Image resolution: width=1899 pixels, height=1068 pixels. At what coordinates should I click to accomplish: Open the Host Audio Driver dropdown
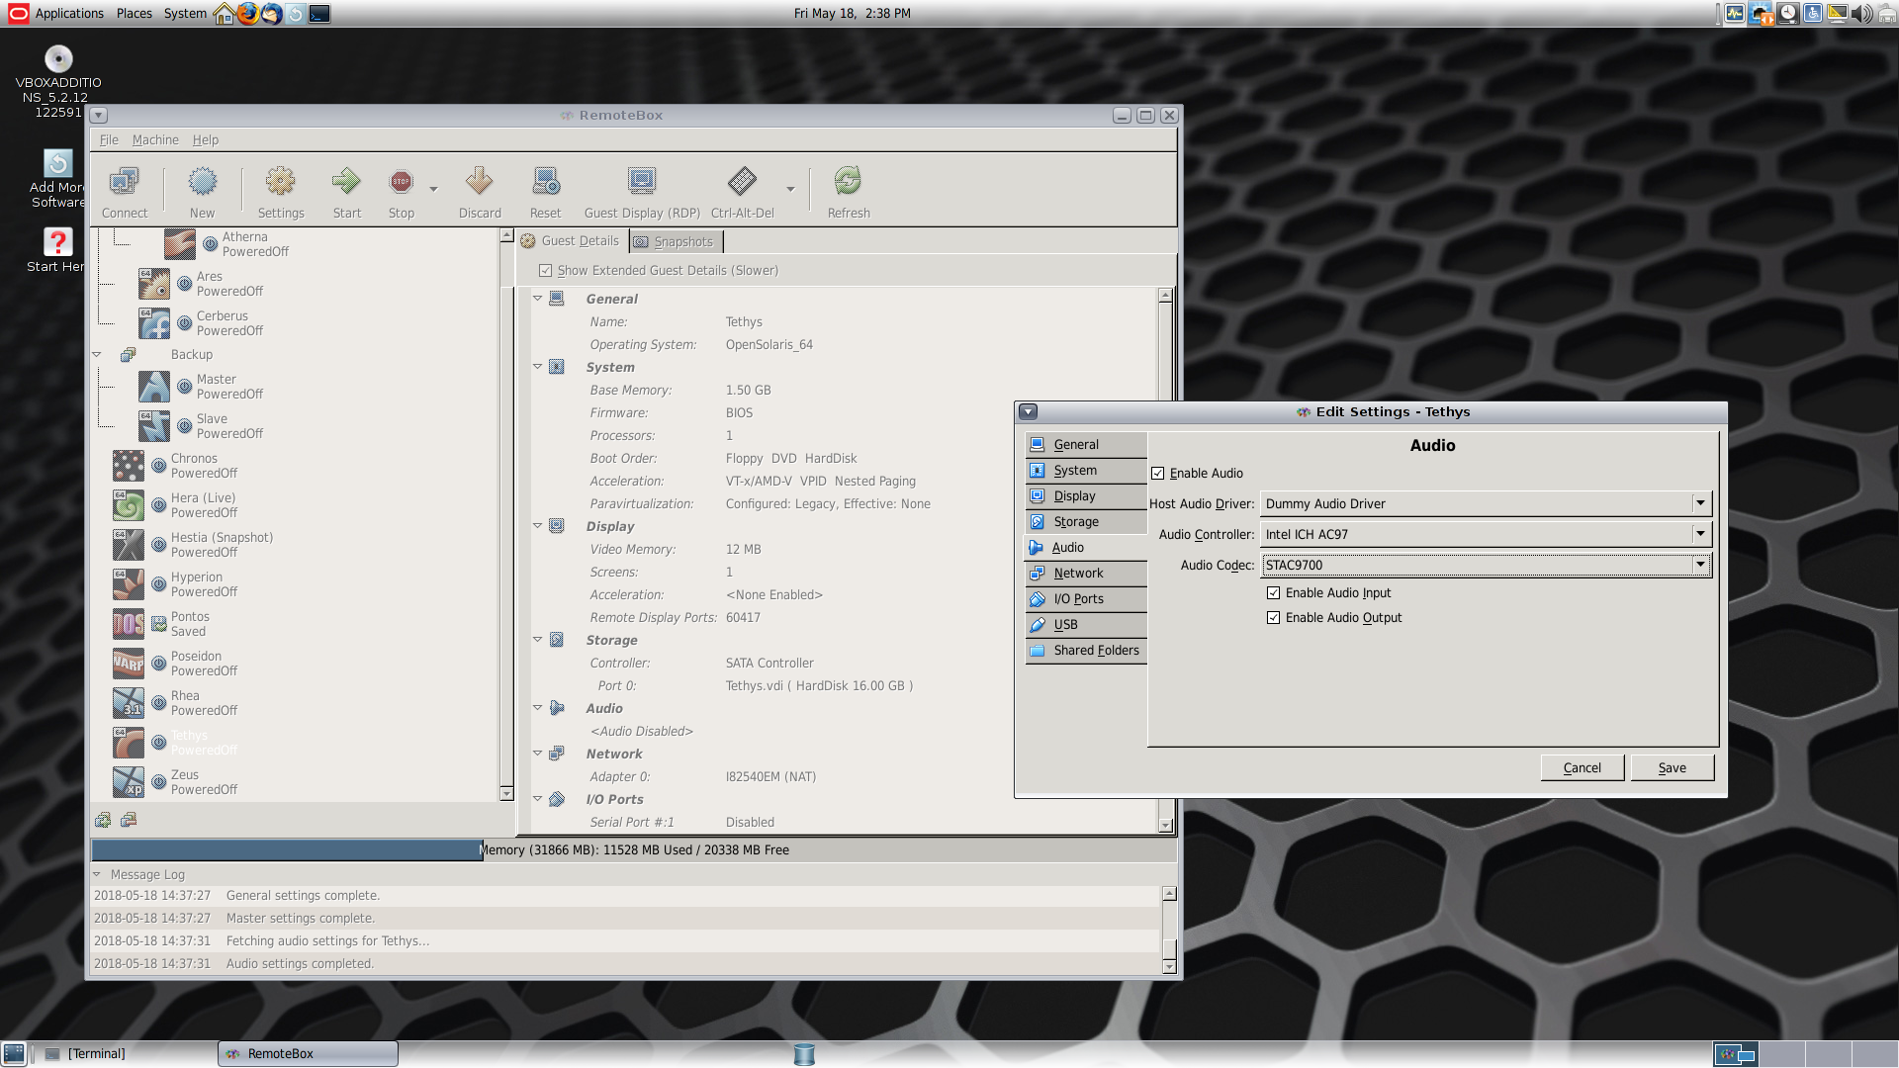(1698, 503)
